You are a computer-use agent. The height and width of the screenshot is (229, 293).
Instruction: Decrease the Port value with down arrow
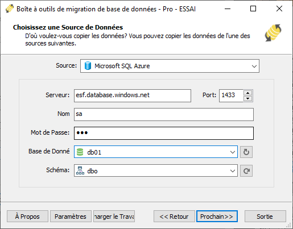point(247,98)
